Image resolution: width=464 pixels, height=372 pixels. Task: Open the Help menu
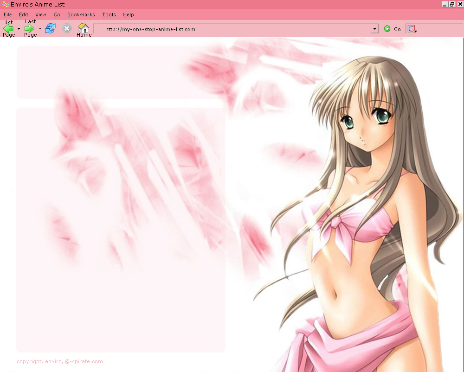(128, 14)
